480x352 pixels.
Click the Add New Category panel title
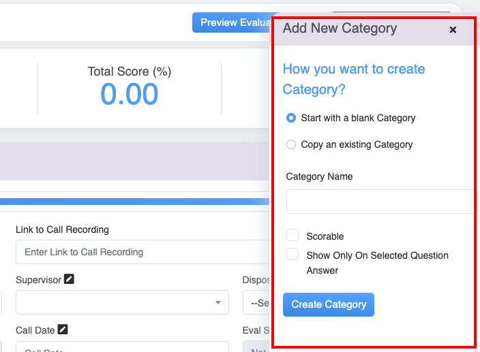(340, 29)
